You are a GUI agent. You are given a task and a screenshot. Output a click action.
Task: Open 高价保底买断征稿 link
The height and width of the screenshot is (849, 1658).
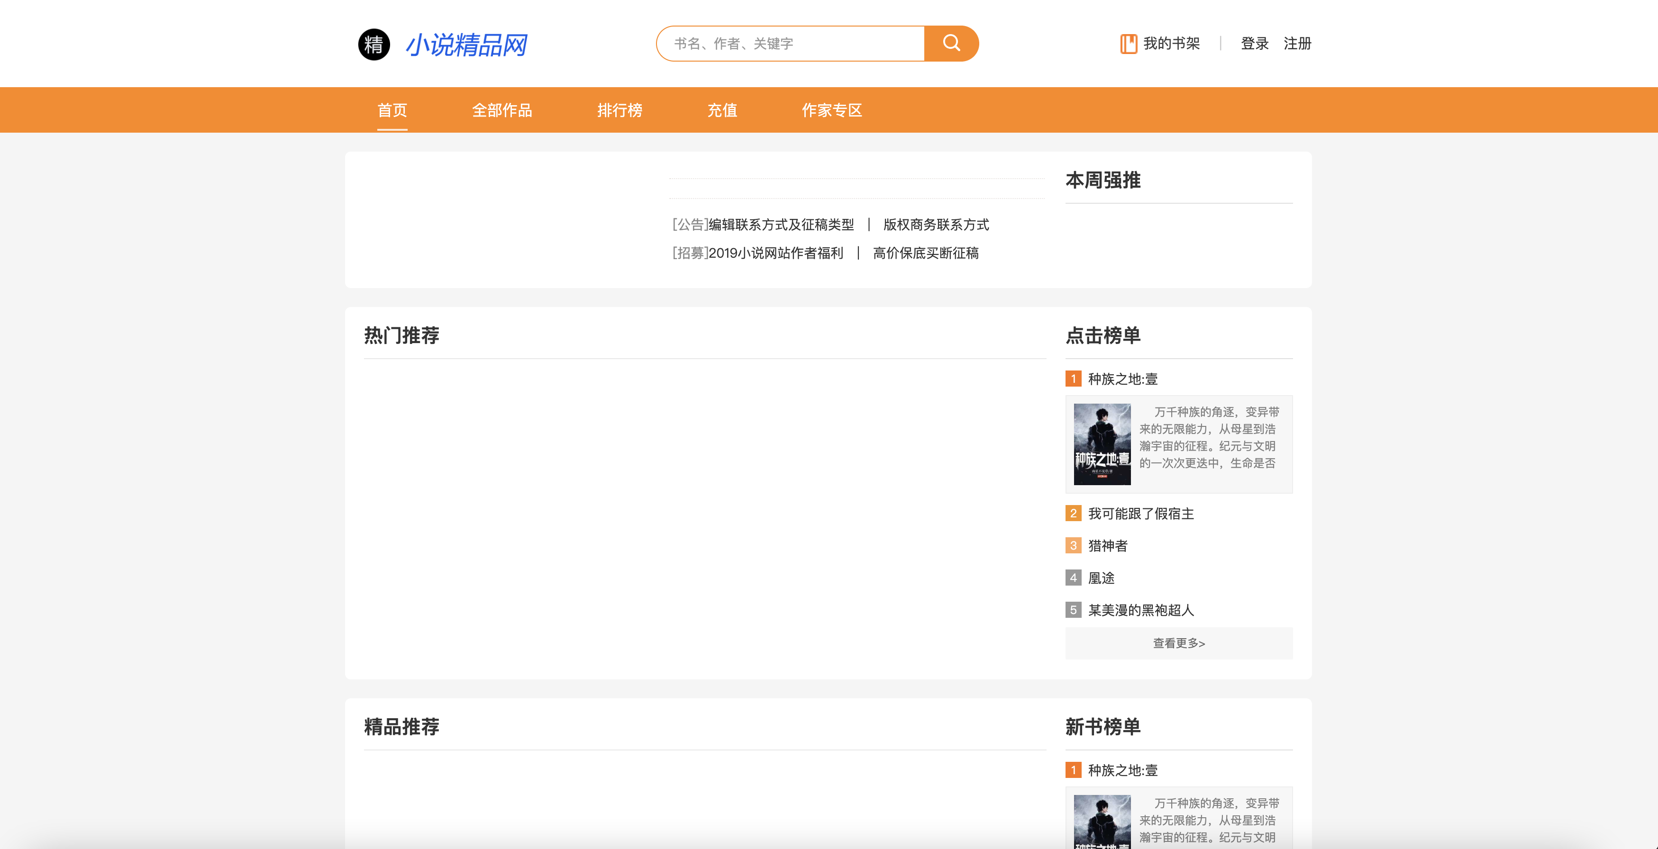(925, 253)
